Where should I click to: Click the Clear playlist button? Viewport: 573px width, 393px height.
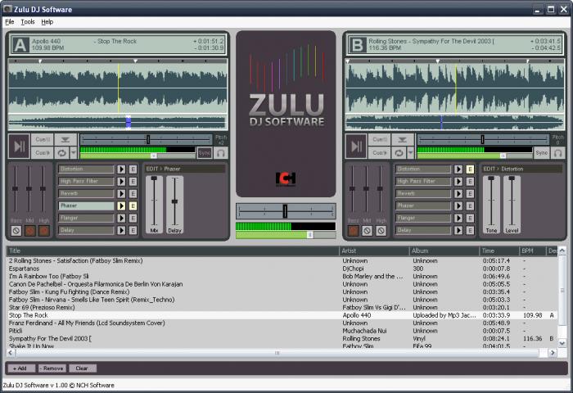pos(82,368)
